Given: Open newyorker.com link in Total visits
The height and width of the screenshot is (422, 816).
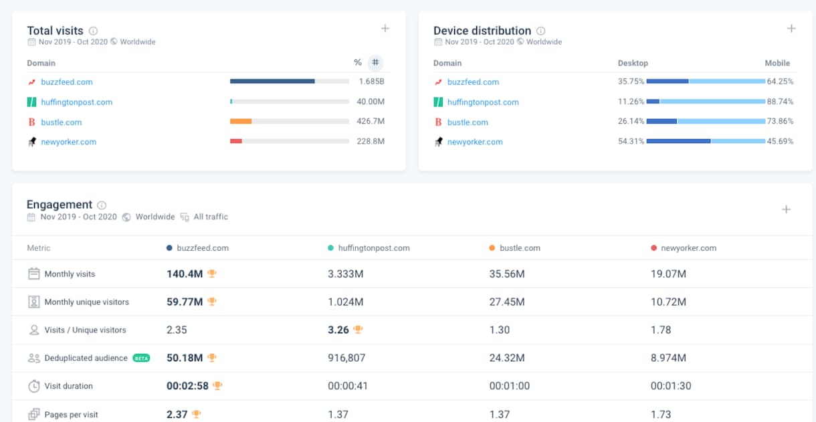Looking at the screenshot, I should [x=69, y=142].
